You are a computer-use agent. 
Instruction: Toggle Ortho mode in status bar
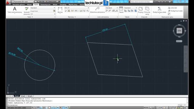41,108
